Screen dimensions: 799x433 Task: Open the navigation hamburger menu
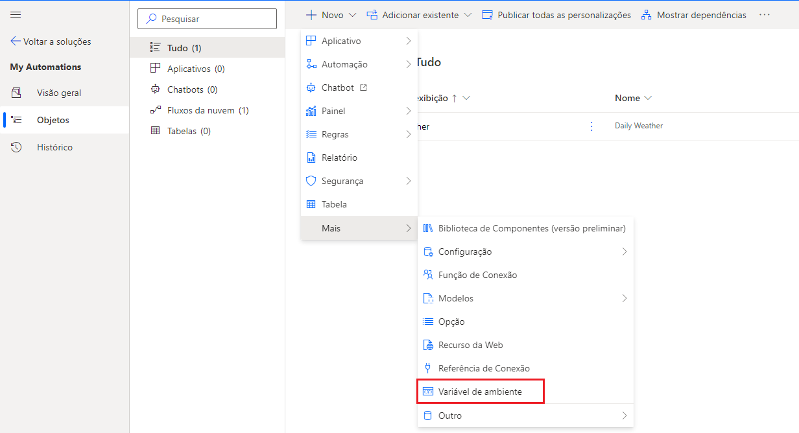16,14
